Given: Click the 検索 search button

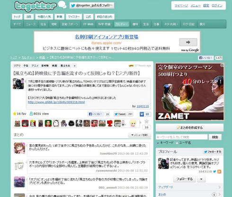Looking at the screenshot, I should (215, 137).
